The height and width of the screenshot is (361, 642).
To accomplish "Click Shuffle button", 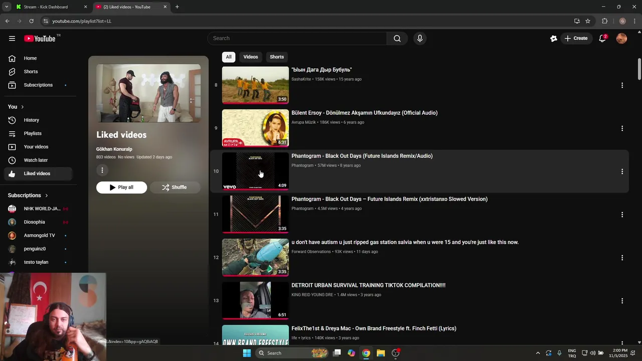I will (x=175, y=188).
